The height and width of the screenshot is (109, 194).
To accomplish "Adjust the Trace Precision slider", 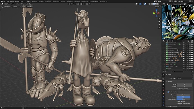I will pos(183,99).
